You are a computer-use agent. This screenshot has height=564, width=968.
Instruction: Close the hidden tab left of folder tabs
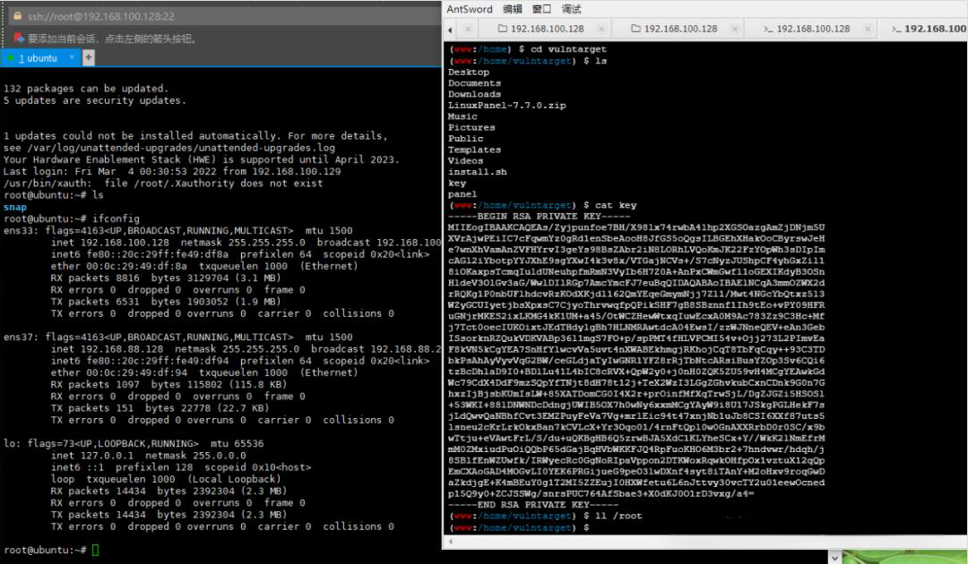pos(468,29)
